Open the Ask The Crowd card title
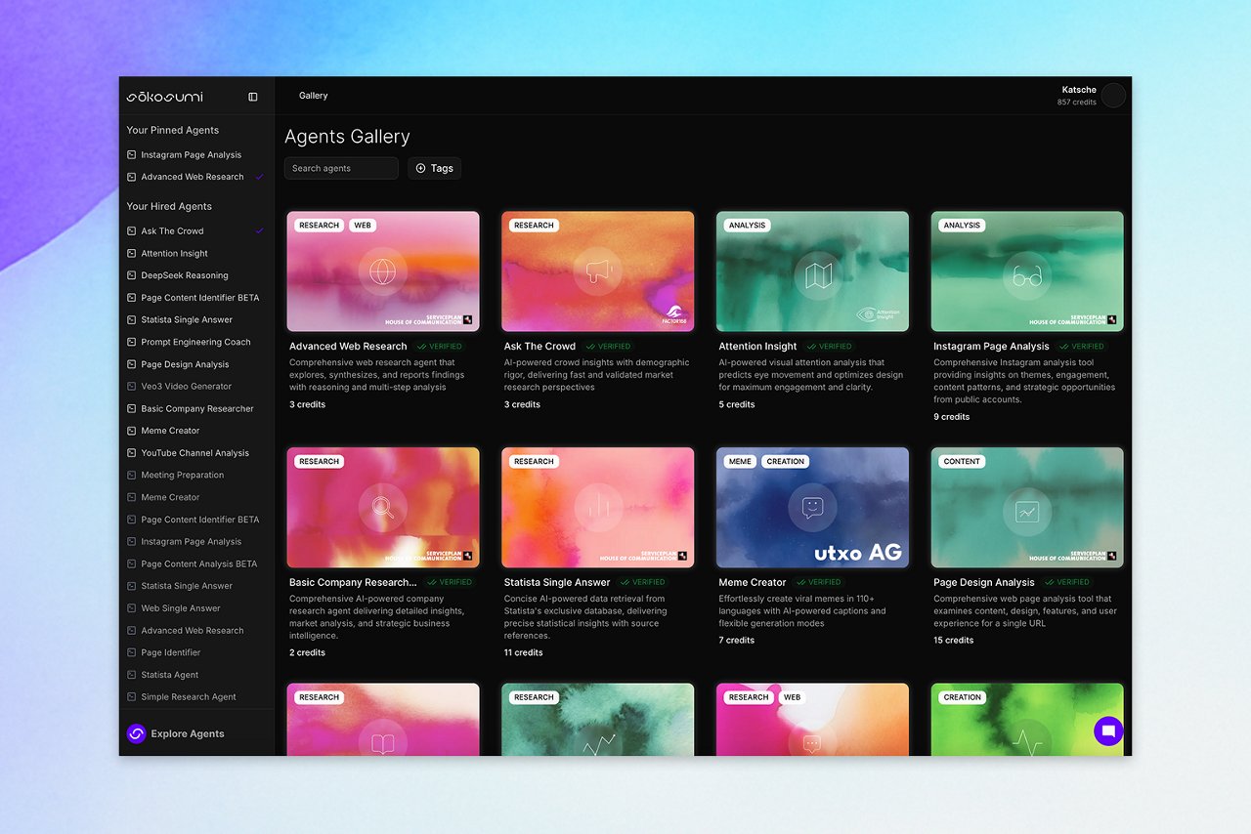1251x834 pixels. (x=539, y=347)
